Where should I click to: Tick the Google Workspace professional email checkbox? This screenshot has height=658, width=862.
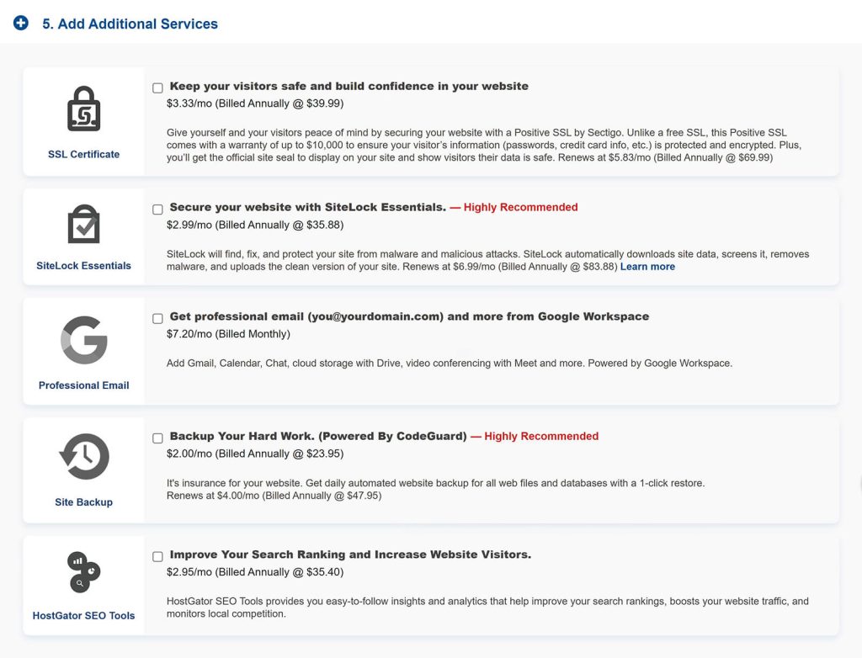(x=157, y=318)
